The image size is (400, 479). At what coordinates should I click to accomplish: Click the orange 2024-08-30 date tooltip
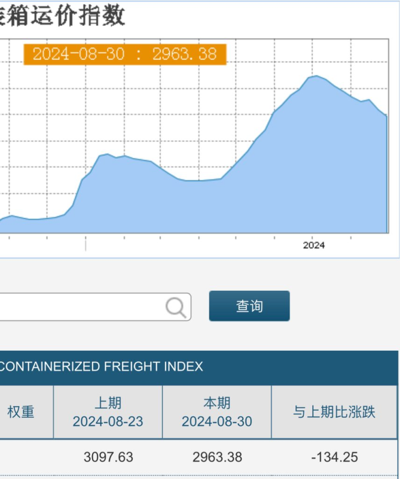[125, 54]
